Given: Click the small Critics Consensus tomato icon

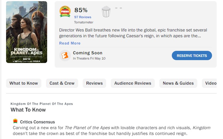Looking at the screenshot, I should [x=15, y=121].
